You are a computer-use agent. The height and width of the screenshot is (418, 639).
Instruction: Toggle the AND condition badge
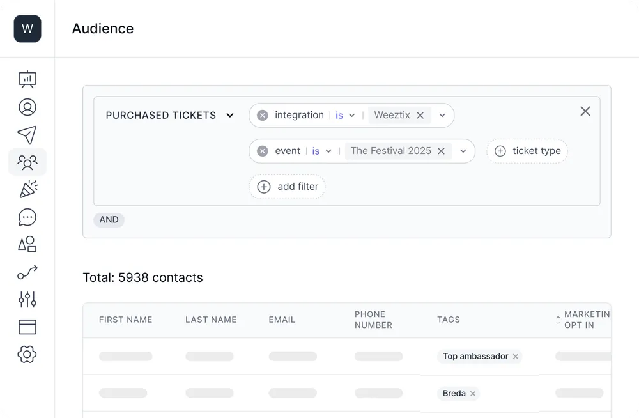tap(109, 220)
